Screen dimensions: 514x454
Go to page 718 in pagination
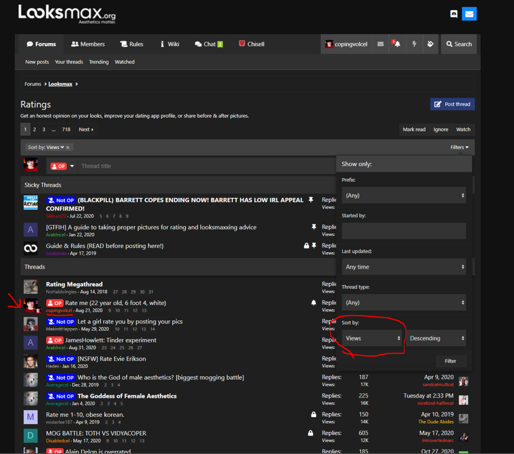66,129
